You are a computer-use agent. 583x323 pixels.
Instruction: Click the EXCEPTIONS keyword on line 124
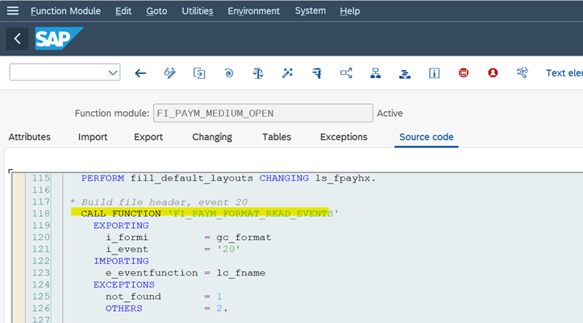pyautogui.click(x=124, y=285)
